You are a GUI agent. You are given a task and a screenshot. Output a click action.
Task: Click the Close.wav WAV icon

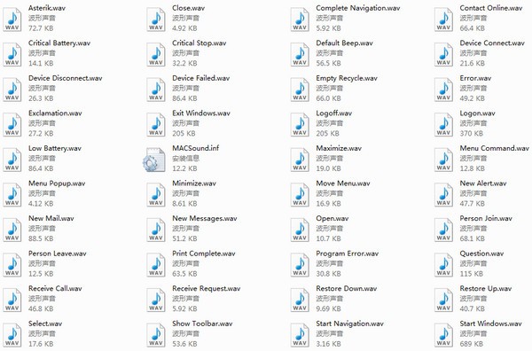[156, 19]
